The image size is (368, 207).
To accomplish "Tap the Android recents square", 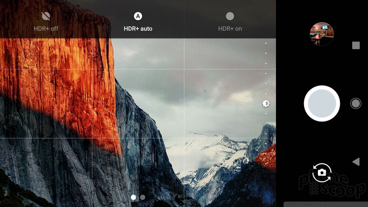I will 356,45.
